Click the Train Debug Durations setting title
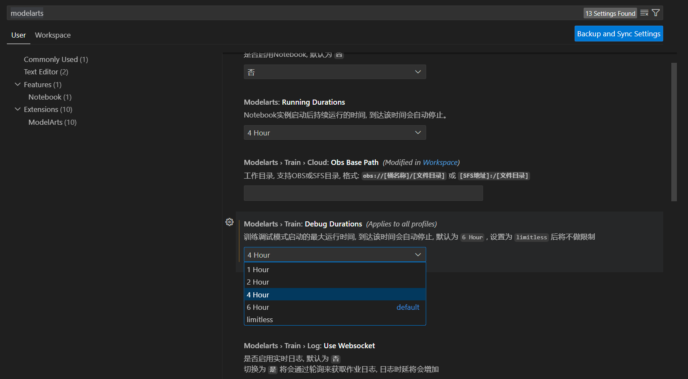The height and width of the screenshot is (379, 688). click(x=303, y=224)
